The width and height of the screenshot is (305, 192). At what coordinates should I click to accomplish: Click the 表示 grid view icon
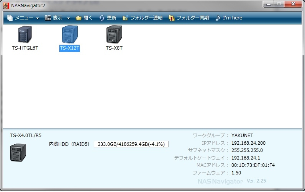48,18
